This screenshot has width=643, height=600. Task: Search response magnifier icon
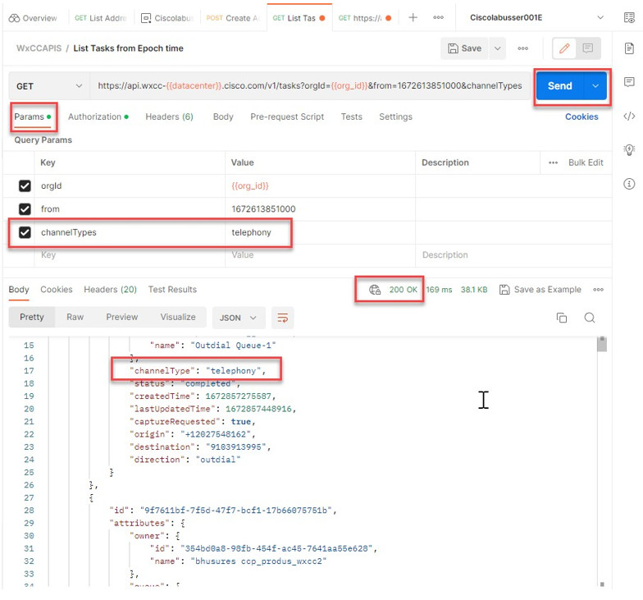589,318
